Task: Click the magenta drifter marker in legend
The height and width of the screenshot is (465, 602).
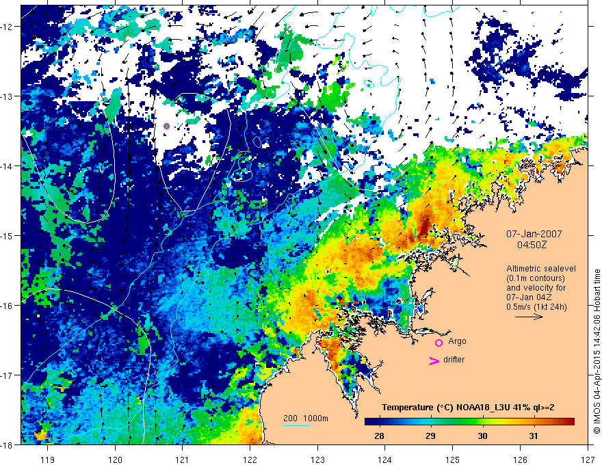Action: point(434,360)
